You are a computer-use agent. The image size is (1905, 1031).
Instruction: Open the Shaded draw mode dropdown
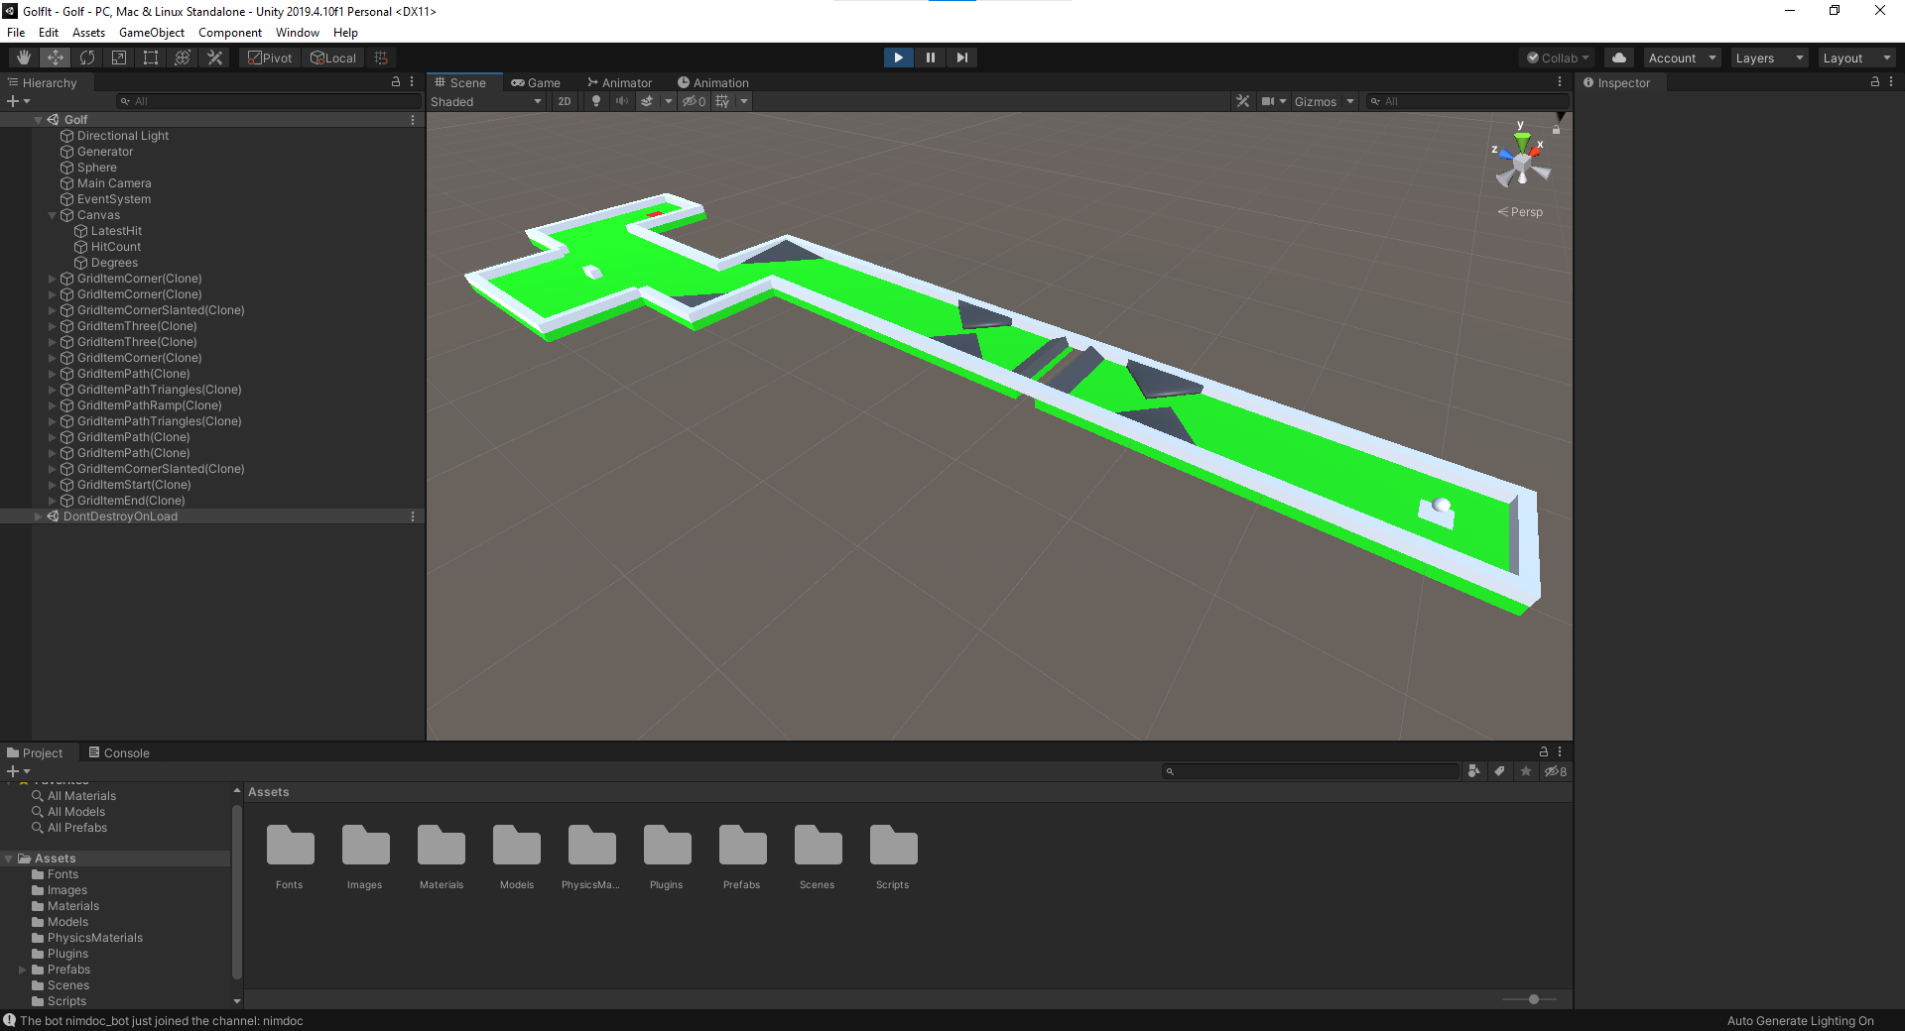(x=486, y=101)
